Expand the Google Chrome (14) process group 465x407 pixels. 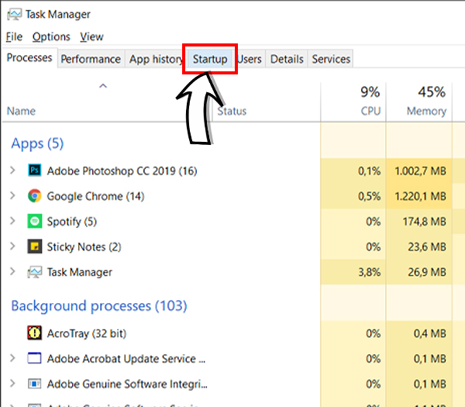[12, 195]
